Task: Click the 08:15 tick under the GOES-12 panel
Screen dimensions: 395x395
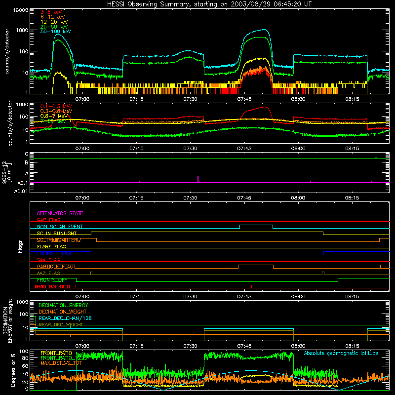Action: (x=352, y=198)
